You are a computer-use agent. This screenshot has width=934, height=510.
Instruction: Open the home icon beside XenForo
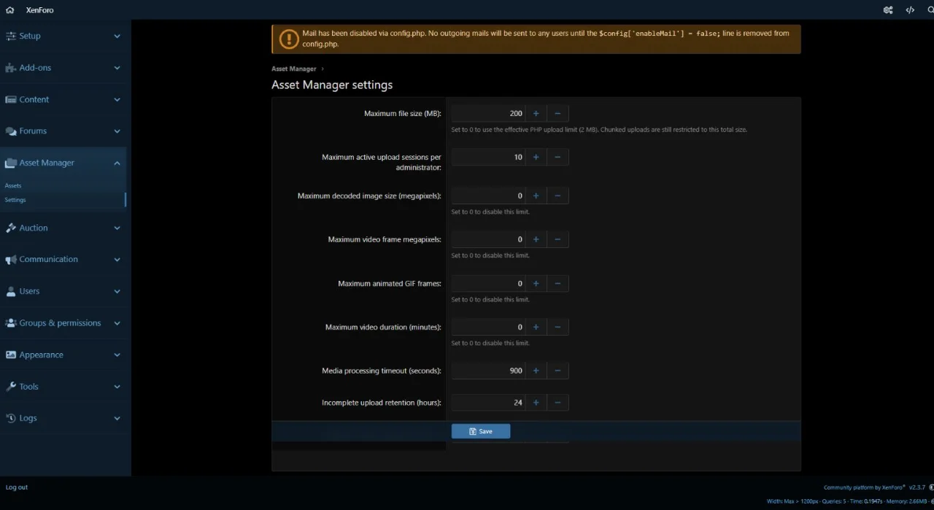(10, 10)
